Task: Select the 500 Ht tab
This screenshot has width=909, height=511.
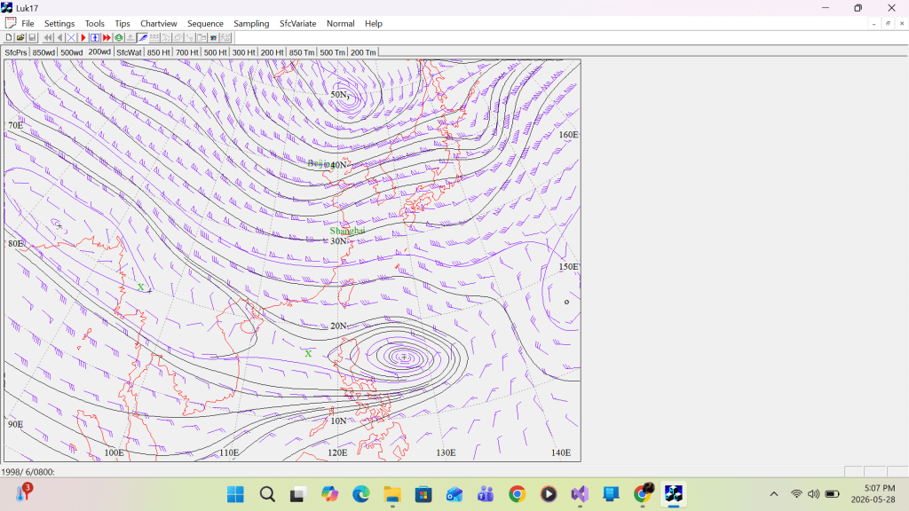Action: tap(215, 52)
